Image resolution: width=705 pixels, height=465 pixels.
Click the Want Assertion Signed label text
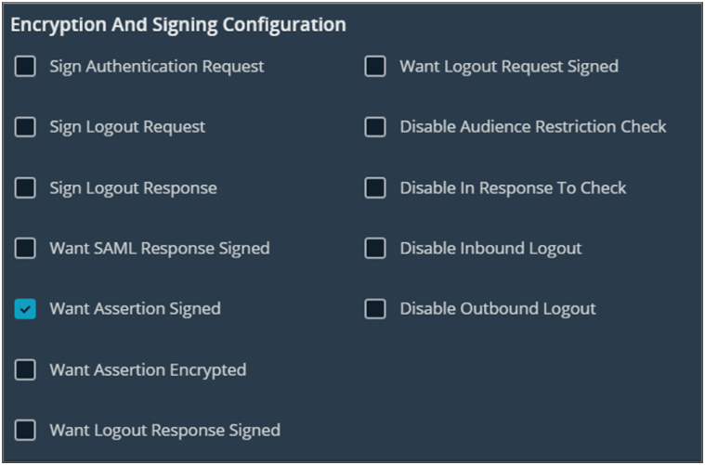[135, 309]
